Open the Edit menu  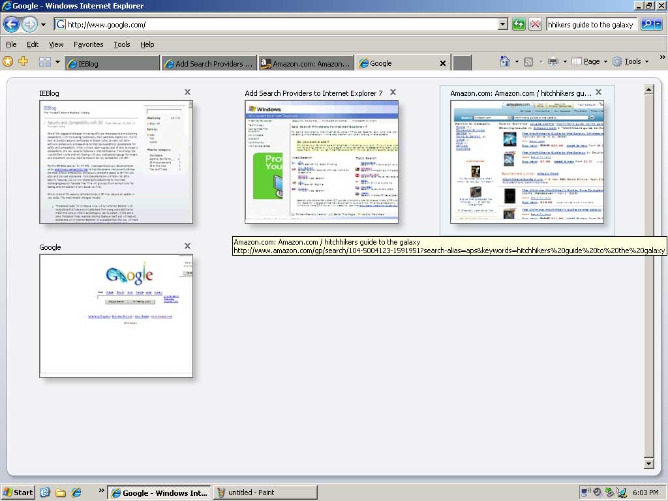pyautogui.click(x=33, y=44)
